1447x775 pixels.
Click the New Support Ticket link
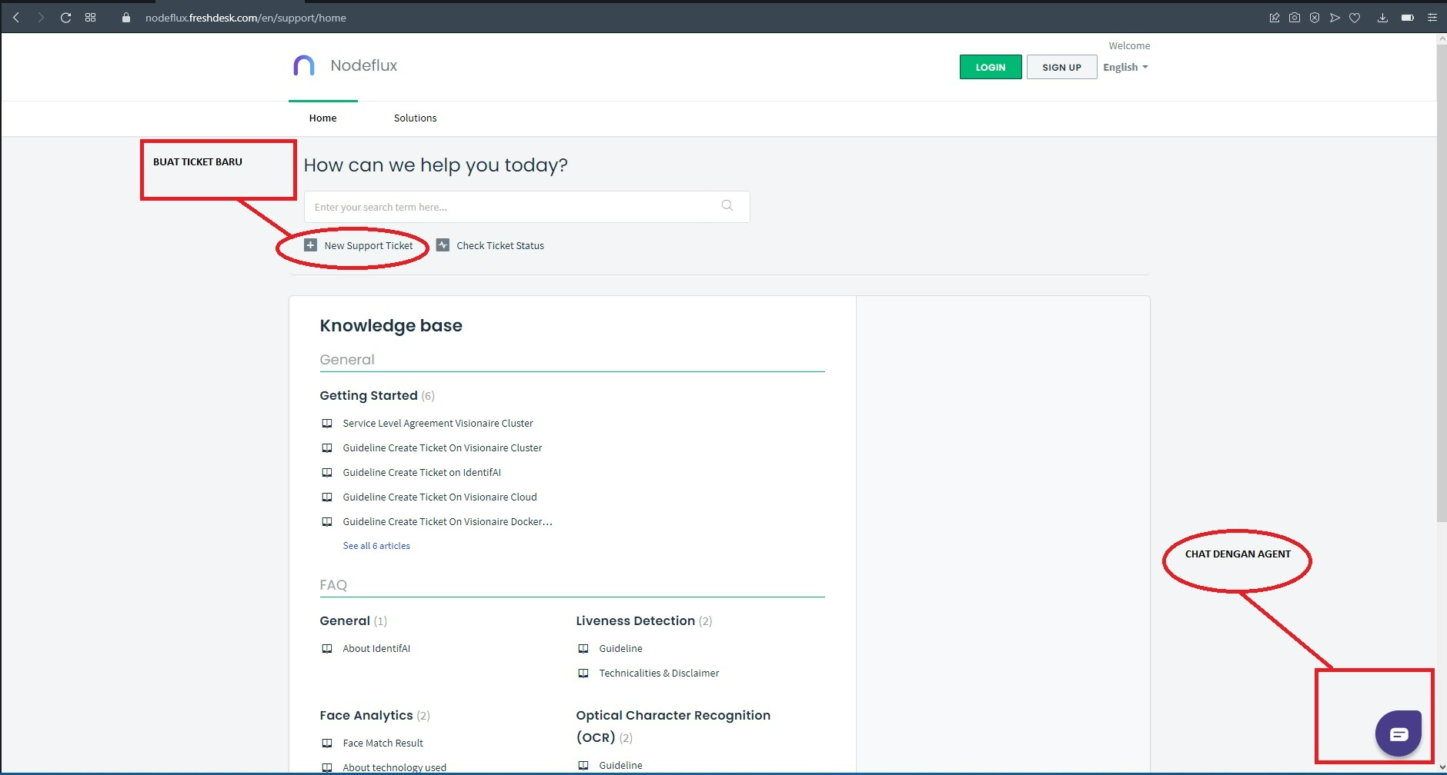coord(369,245)
